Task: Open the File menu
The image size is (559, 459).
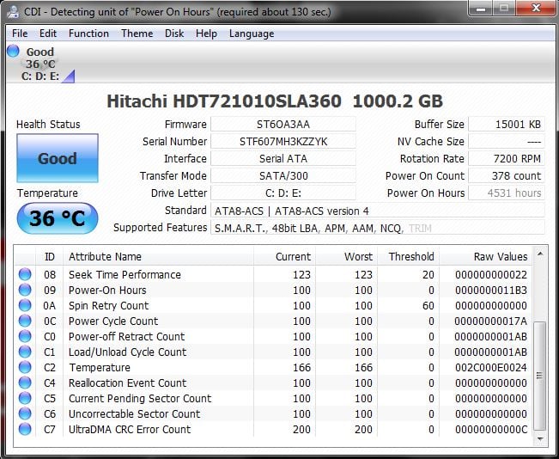Action: pos(20,34)
